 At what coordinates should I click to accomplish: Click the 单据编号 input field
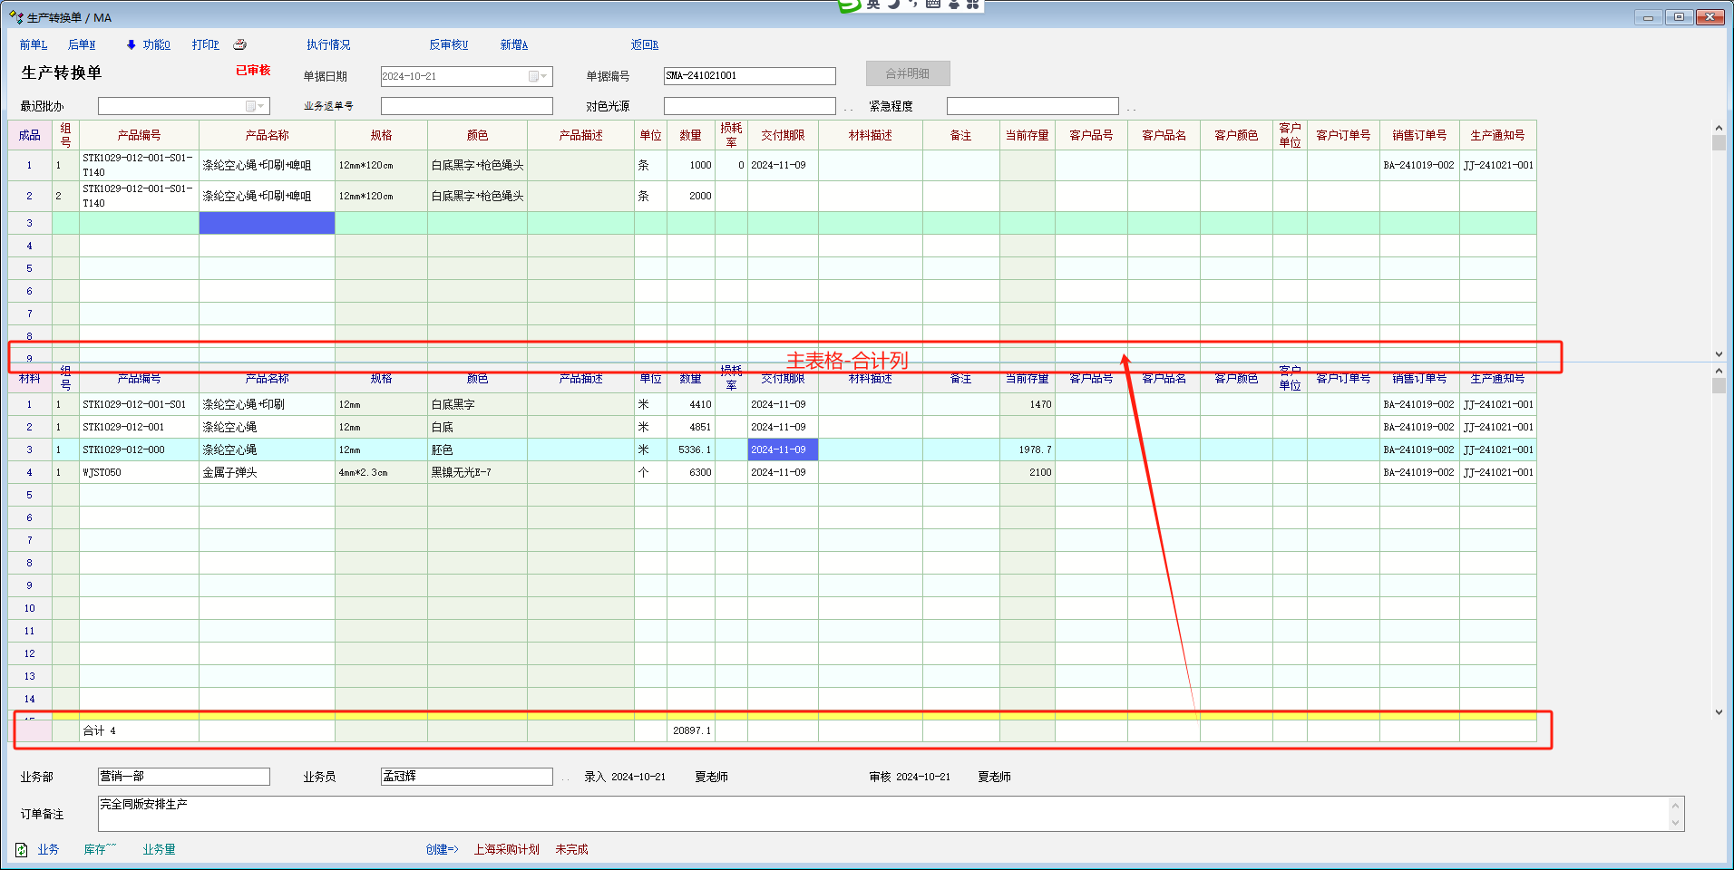[749, 76]
